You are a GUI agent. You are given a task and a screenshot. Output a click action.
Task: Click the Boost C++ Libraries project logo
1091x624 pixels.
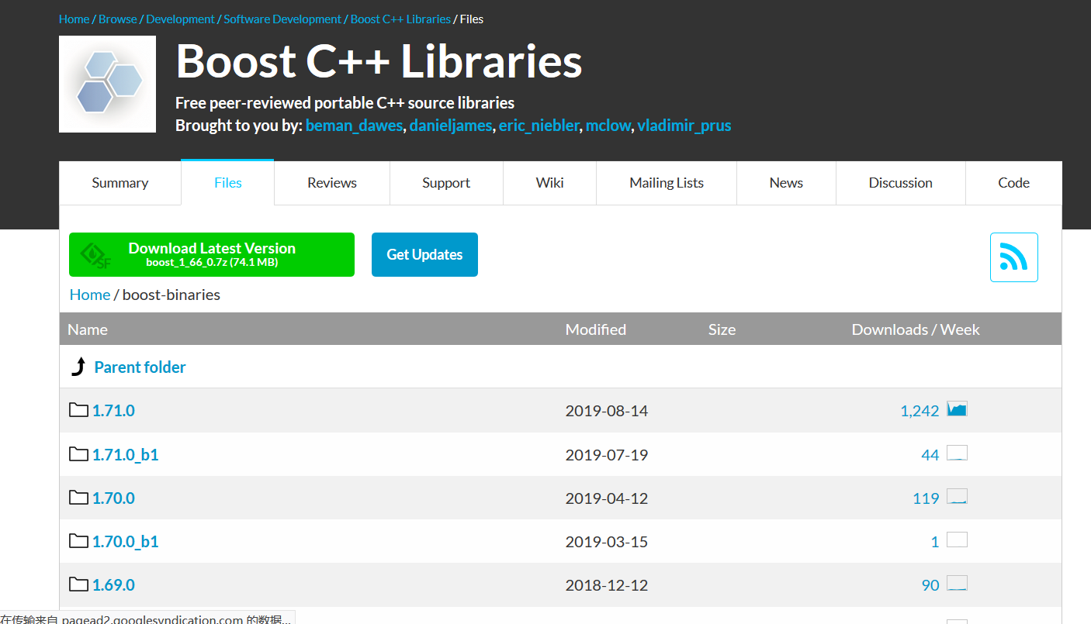pyautogui.click(x=107, y=84)
